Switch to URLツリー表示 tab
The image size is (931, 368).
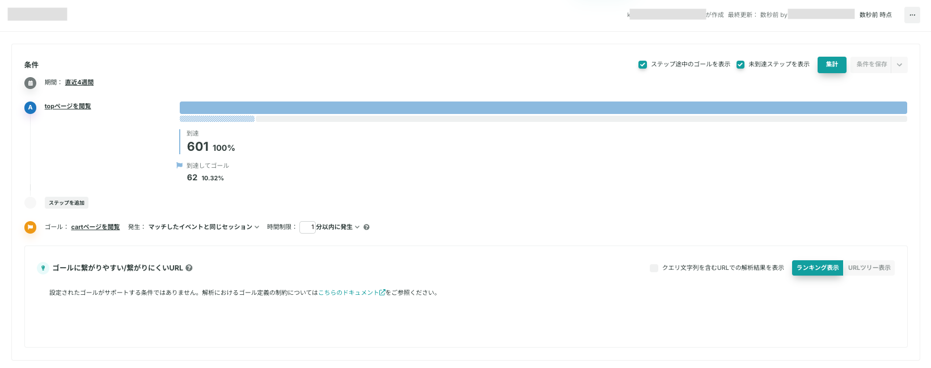pyautogui.click(x=869, y=268)
